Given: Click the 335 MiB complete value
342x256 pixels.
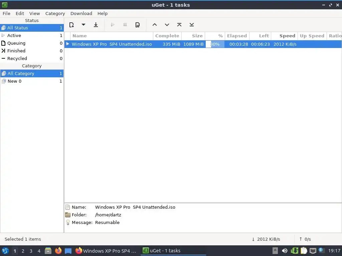Looking at the screenshot, I should tap(171, 44).
